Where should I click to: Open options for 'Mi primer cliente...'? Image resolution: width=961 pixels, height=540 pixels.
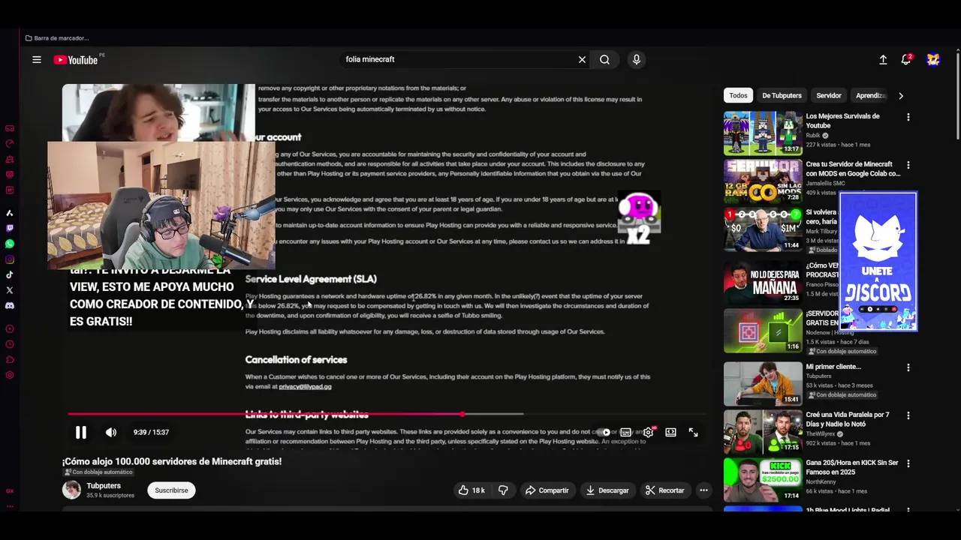[x=908, y=367]
